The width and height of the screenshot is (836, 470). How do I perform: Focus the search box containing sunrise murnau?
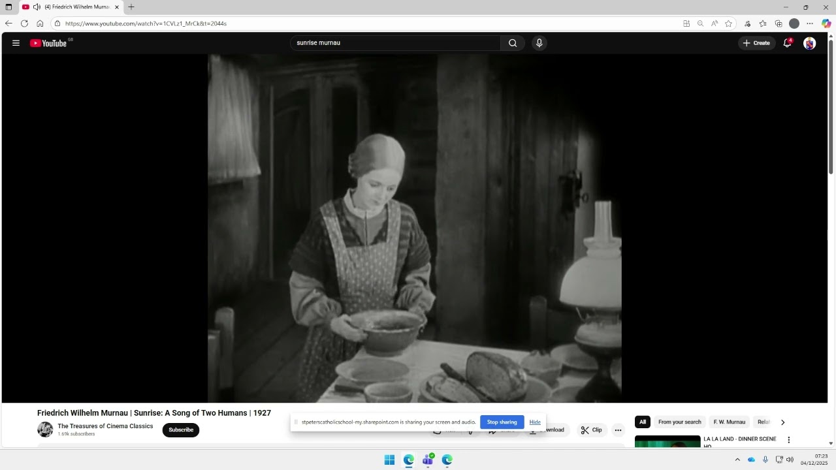[x=396, y=43]
